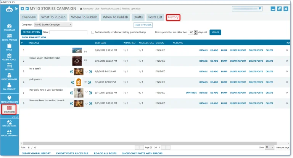Enable automatically sending History posts to Bump

(93, 32)
